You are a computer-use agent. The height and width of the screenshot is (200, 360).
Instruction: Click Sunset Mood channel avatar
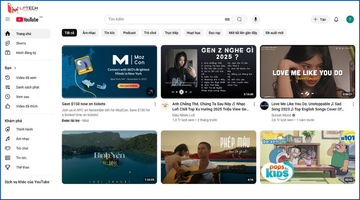[x=264, y=106]
